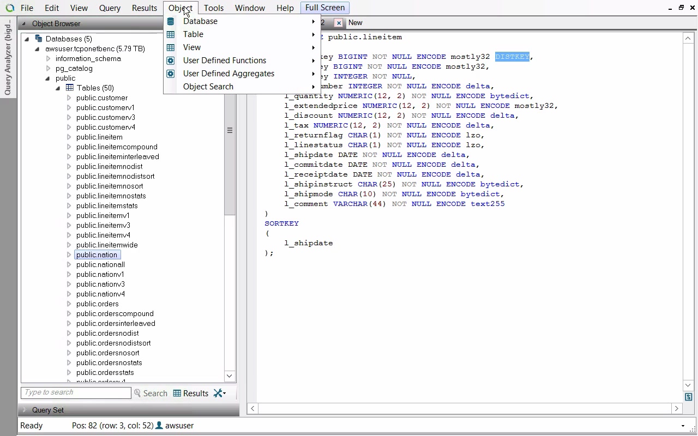Select public.orders in the table tree

[97, 304]
